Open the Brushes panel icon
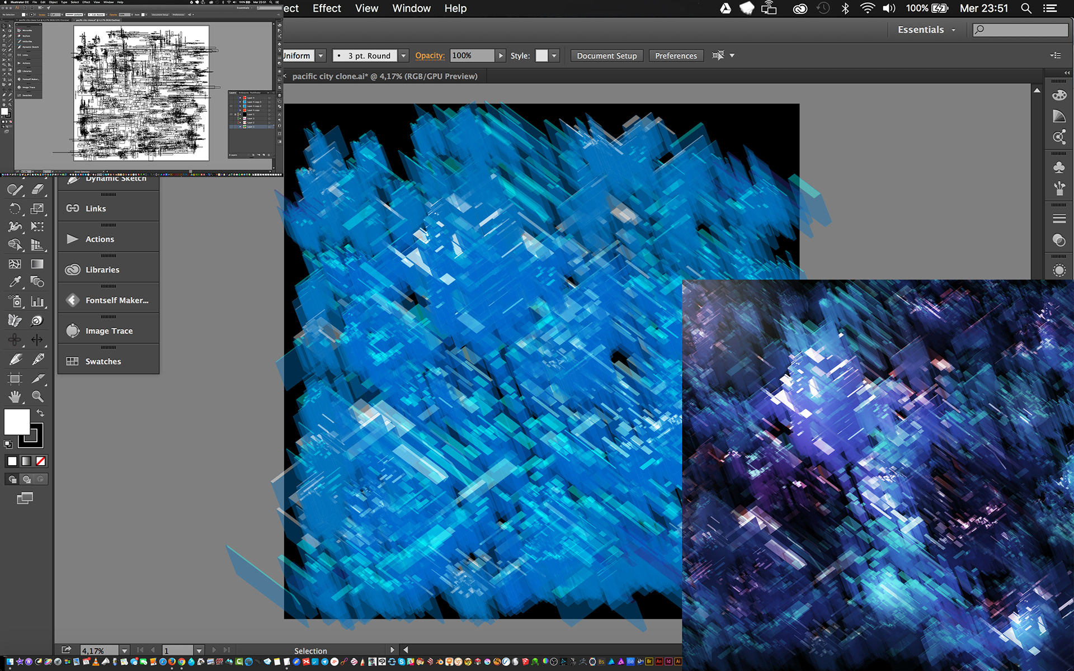The width and height of the screenshot is (1074, 671). [1059, 188]
